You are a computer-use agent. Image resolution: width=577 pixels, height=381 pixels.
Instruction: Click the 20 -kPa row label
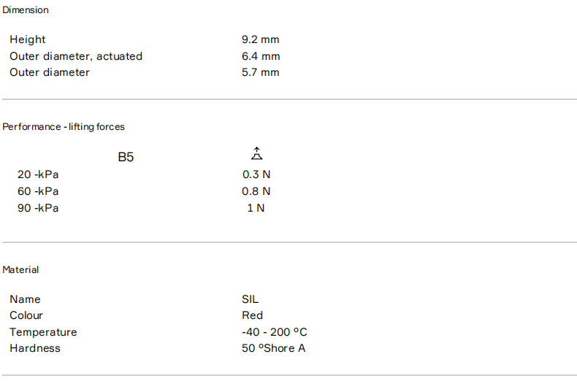click(38, 174)
